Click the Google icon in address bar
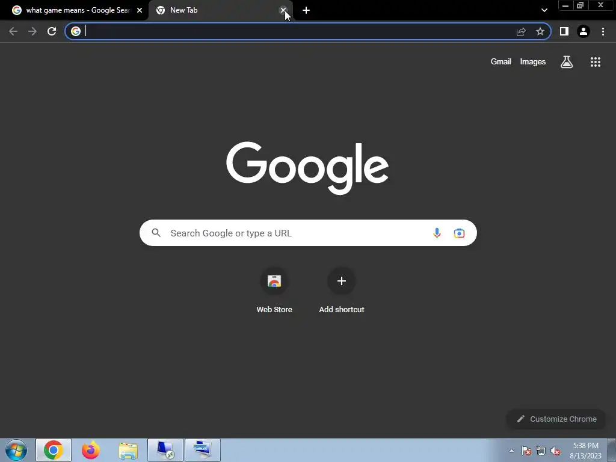The height and width of the screenshot is (462, 616). (x=76, y=31)
